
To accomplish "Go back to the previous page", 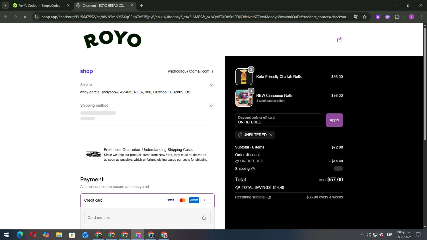I will [6, 17].
